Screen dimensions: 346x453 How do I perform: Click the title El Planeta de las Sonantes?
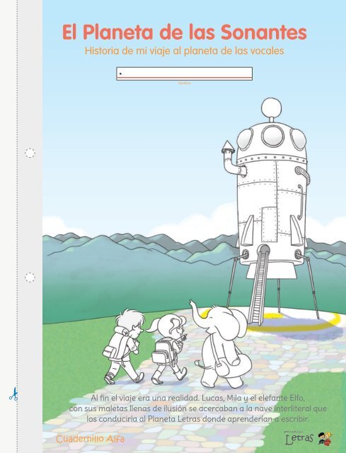[x=184, y=32]
